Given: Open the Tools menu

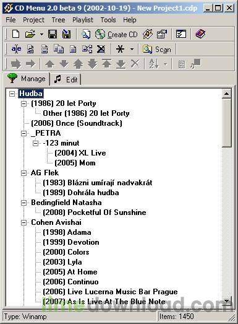Looking at the screenshot, I should click(108, 20).
